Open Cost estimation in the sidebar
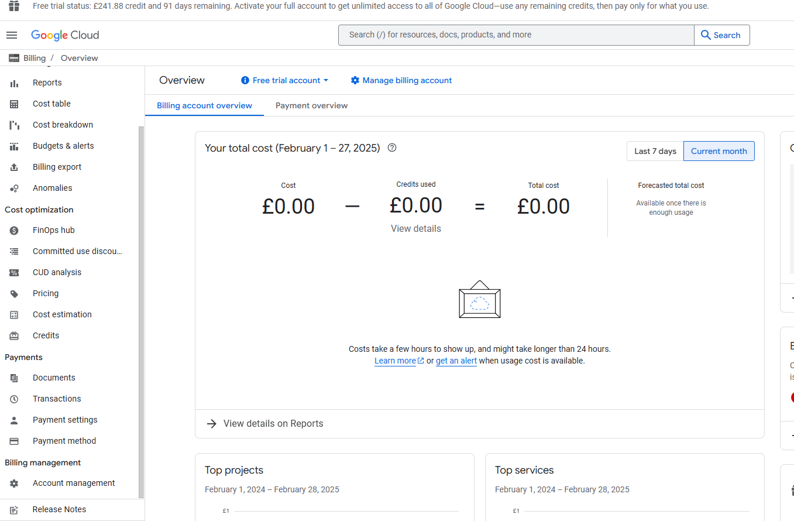 pyautogui.click(x=62, y=315)
